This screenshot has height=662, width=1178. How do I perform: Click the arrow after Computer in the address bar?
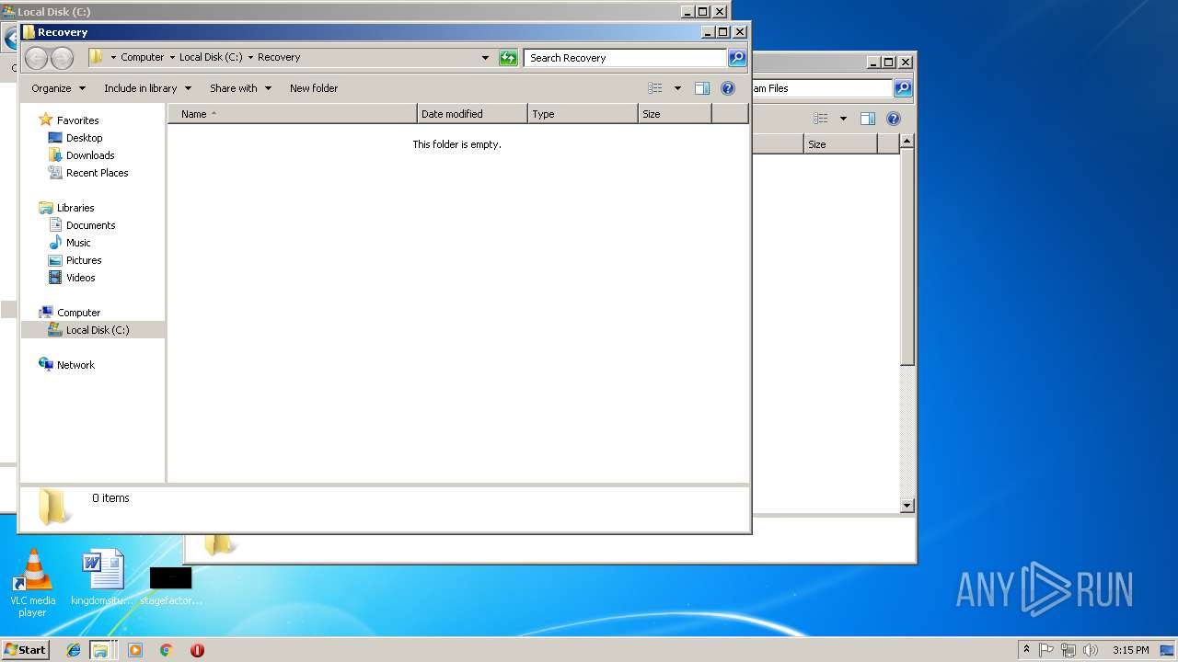pos(172,57)
